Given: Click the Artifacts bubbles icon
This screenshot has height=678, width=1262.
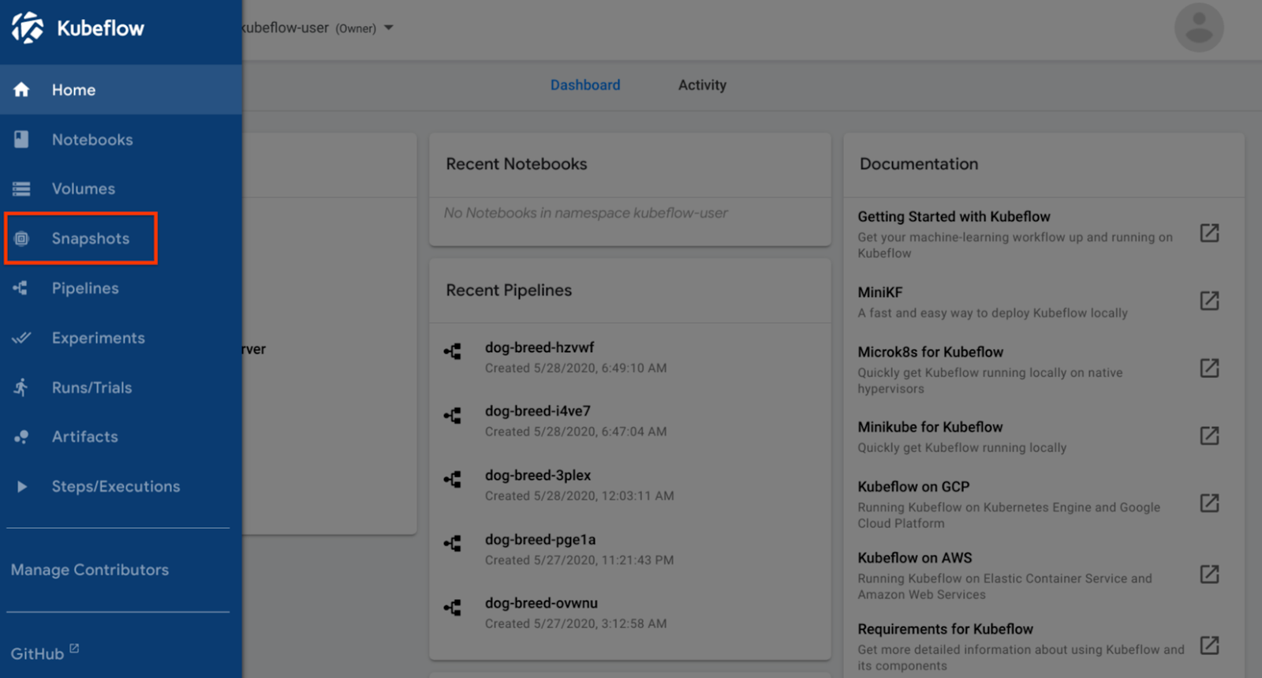Looking at the screenshot, I should tap(21, 436).
